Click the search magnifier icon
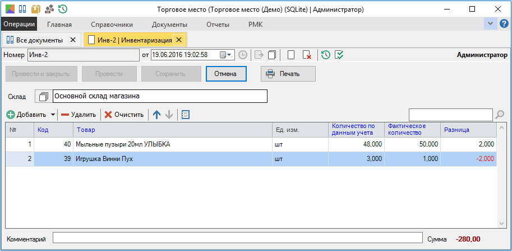Viewport: 512px width, 251px height. [500, 115]
